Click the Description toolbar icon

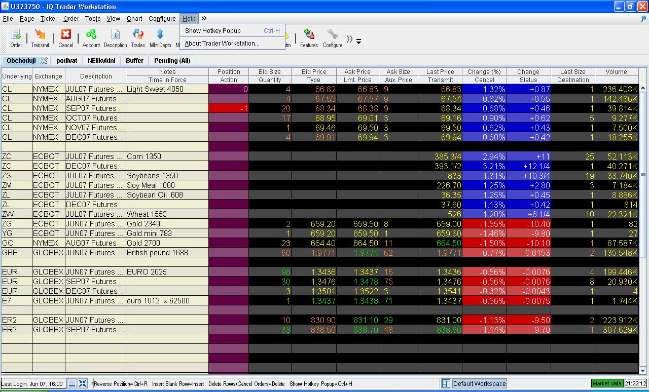(116, 38)
